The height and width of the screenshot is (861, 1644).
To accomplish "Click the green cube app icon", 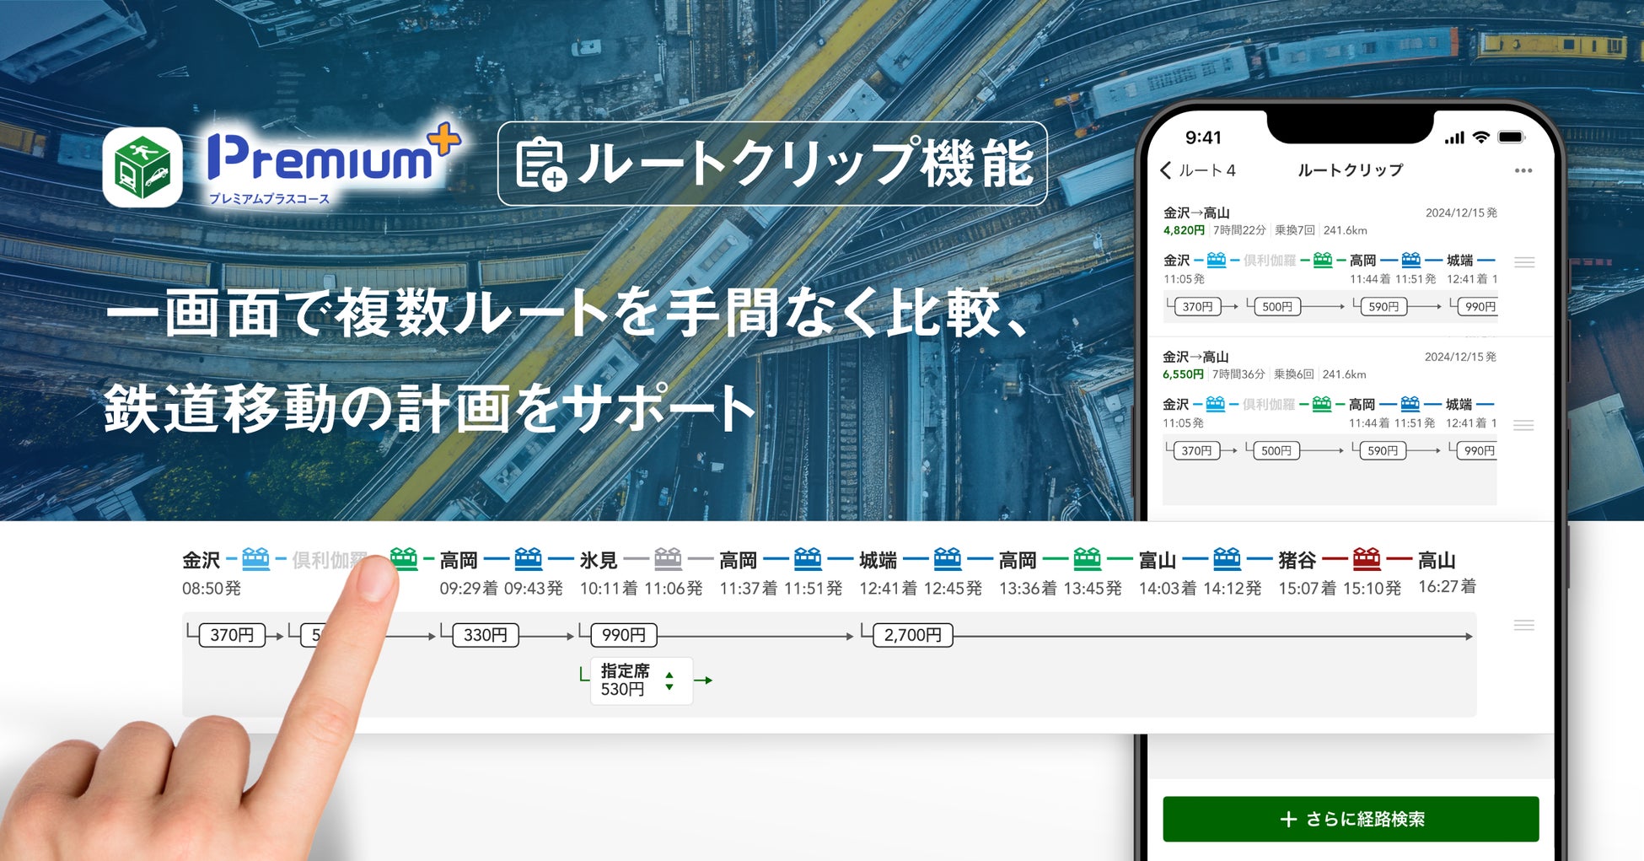I will (142, 167).
